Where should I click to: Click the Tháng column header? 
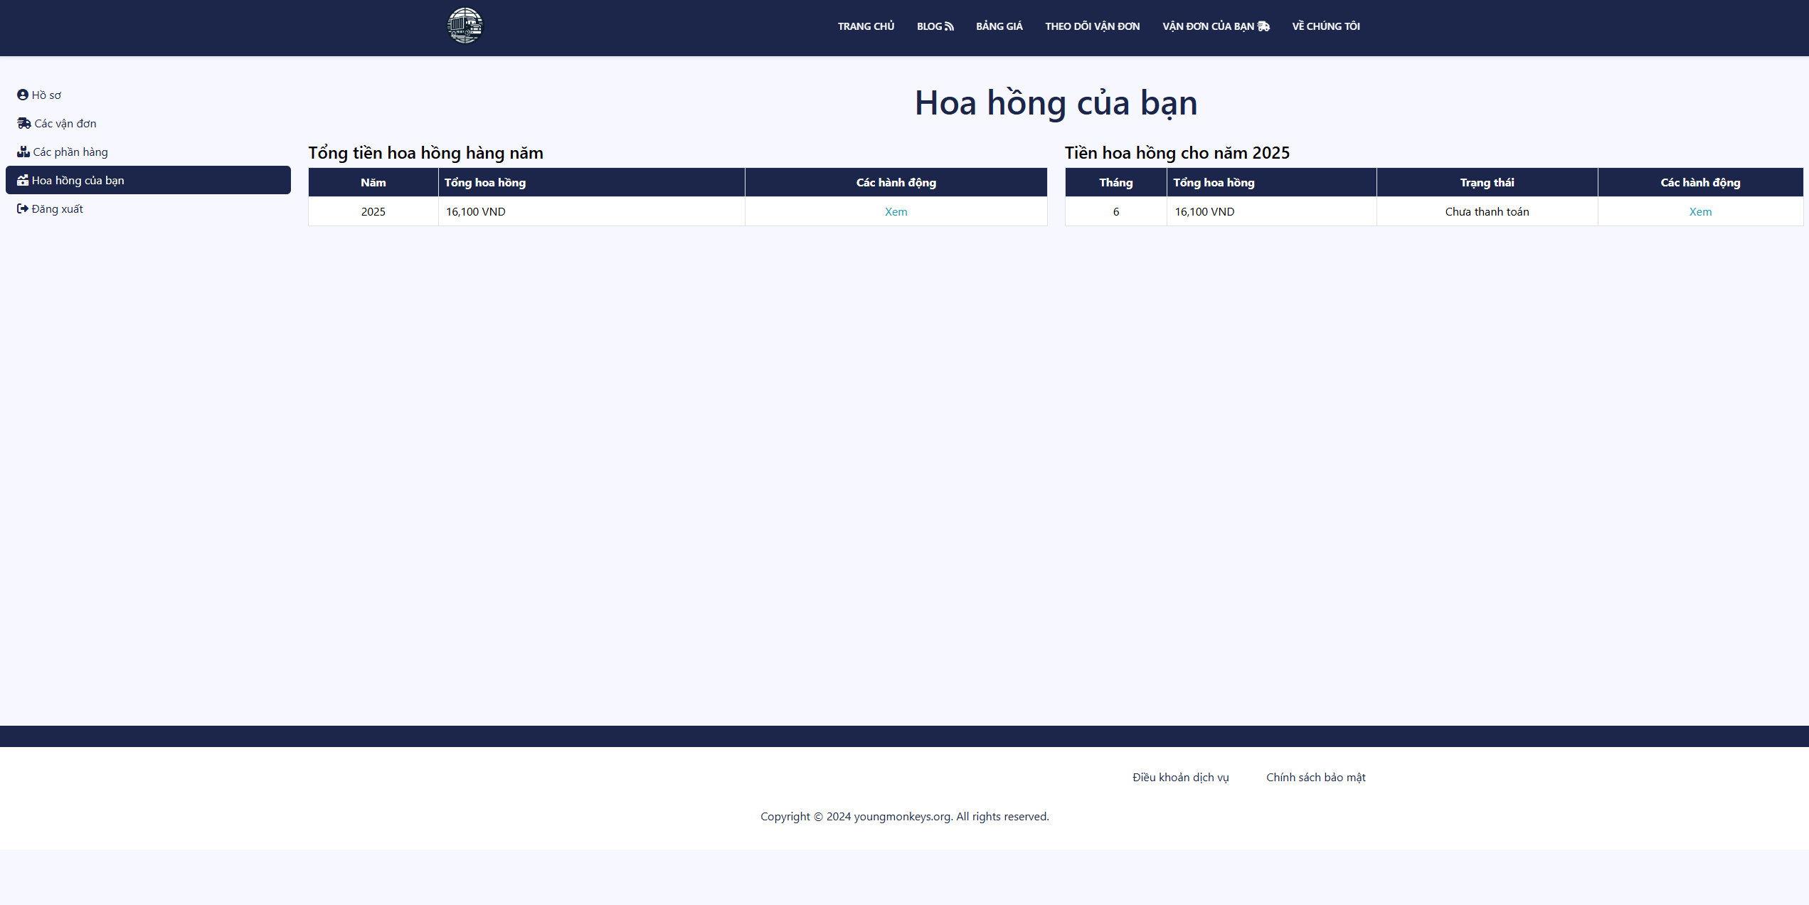1115,183
